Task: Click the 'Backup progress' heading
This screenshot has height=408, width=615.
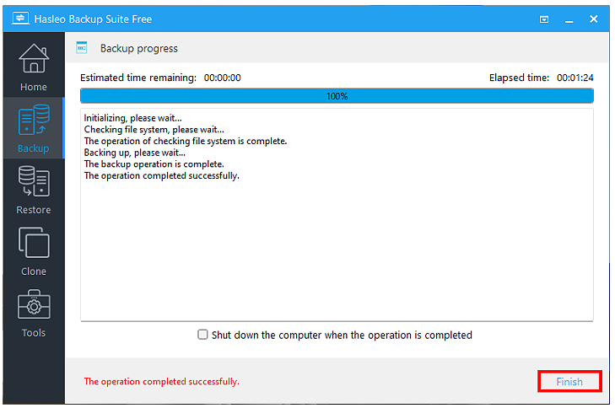Action: coord(139,48)
